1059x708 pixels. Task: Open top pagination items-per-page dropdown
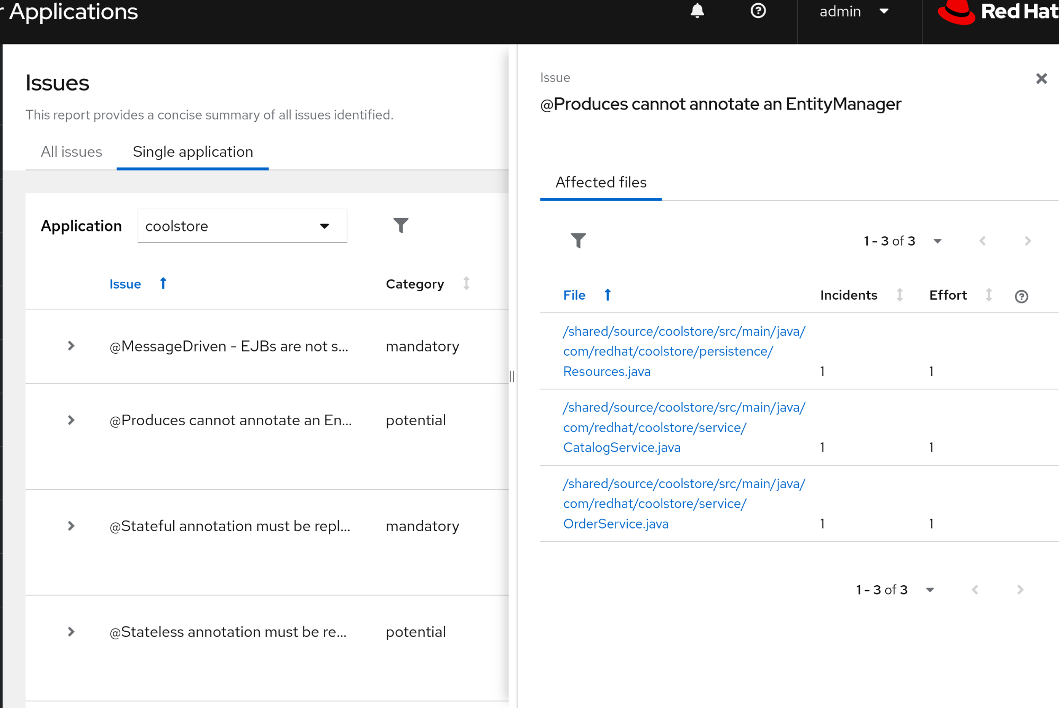(x=937, y=241)
